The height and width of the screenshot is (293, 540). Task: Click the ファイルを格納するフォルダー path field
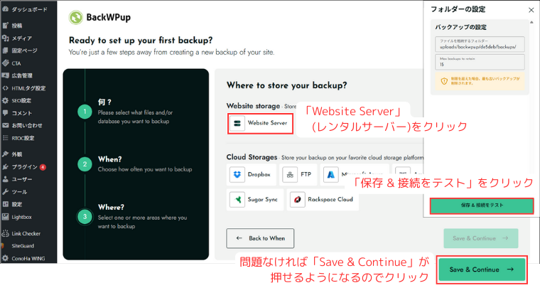(x=480, y=44)
